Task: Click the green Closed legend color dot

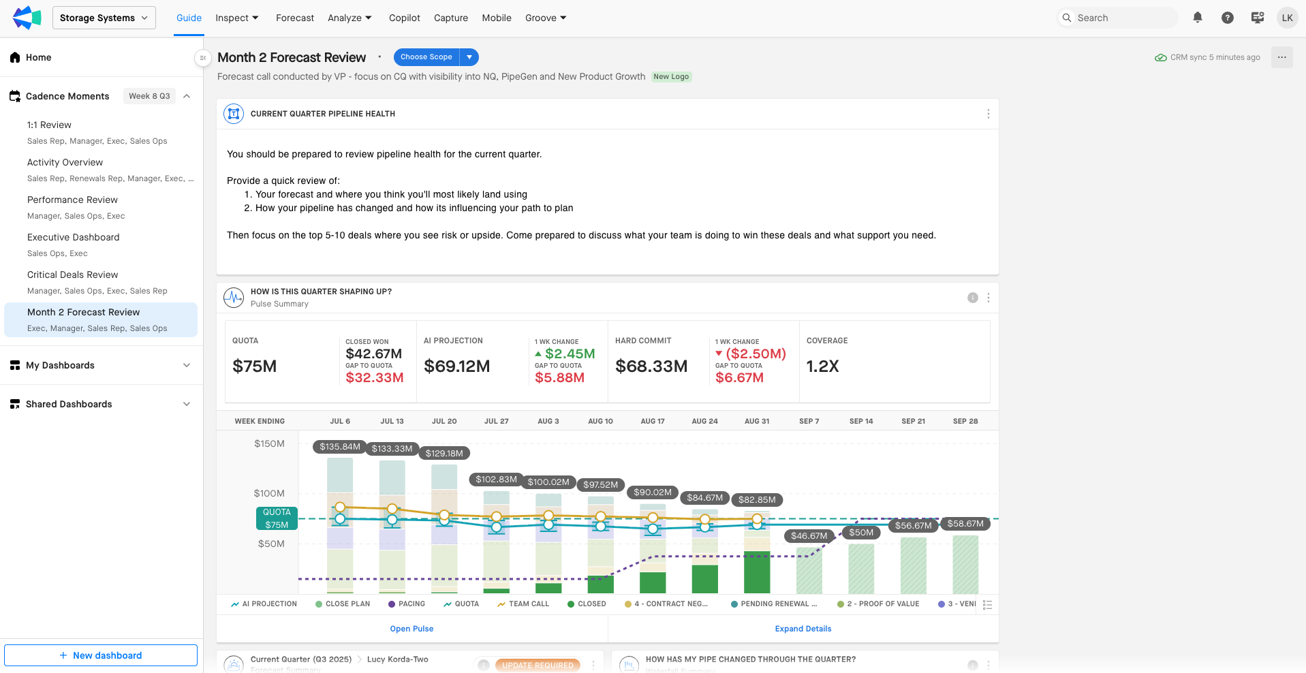Action: pyautogui.click(x=571, y=604)
